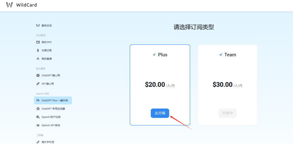Click the plug icon for API 随心用
This screenshot has width=293, height=144.
pos(38,84)
